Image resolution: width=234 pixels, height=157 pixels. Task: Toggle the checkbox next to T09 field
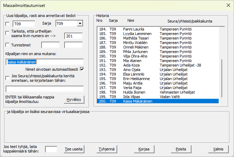(x=8, y=24)
